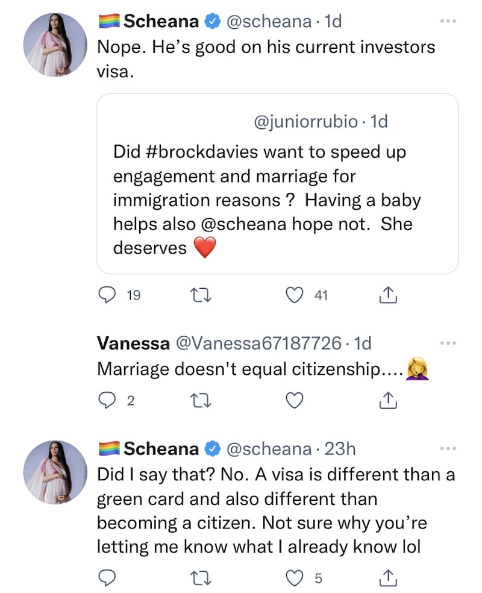This screenshot has width=482, height=593.
Task: Retweet Scheana's green card tweet
Action: [197, 578]
